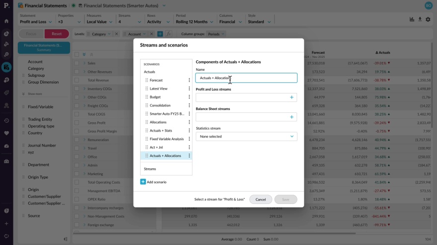The image size is (437, 245).
Task: Open the Rows Activity dropdown
Action: click(x=158, y=22)
